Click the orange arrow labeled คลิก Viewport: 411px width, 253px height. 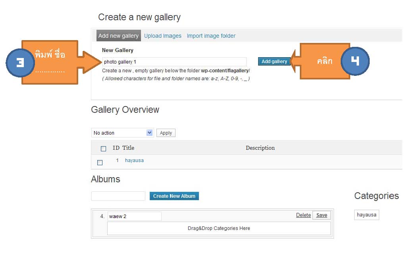(320, 61)
